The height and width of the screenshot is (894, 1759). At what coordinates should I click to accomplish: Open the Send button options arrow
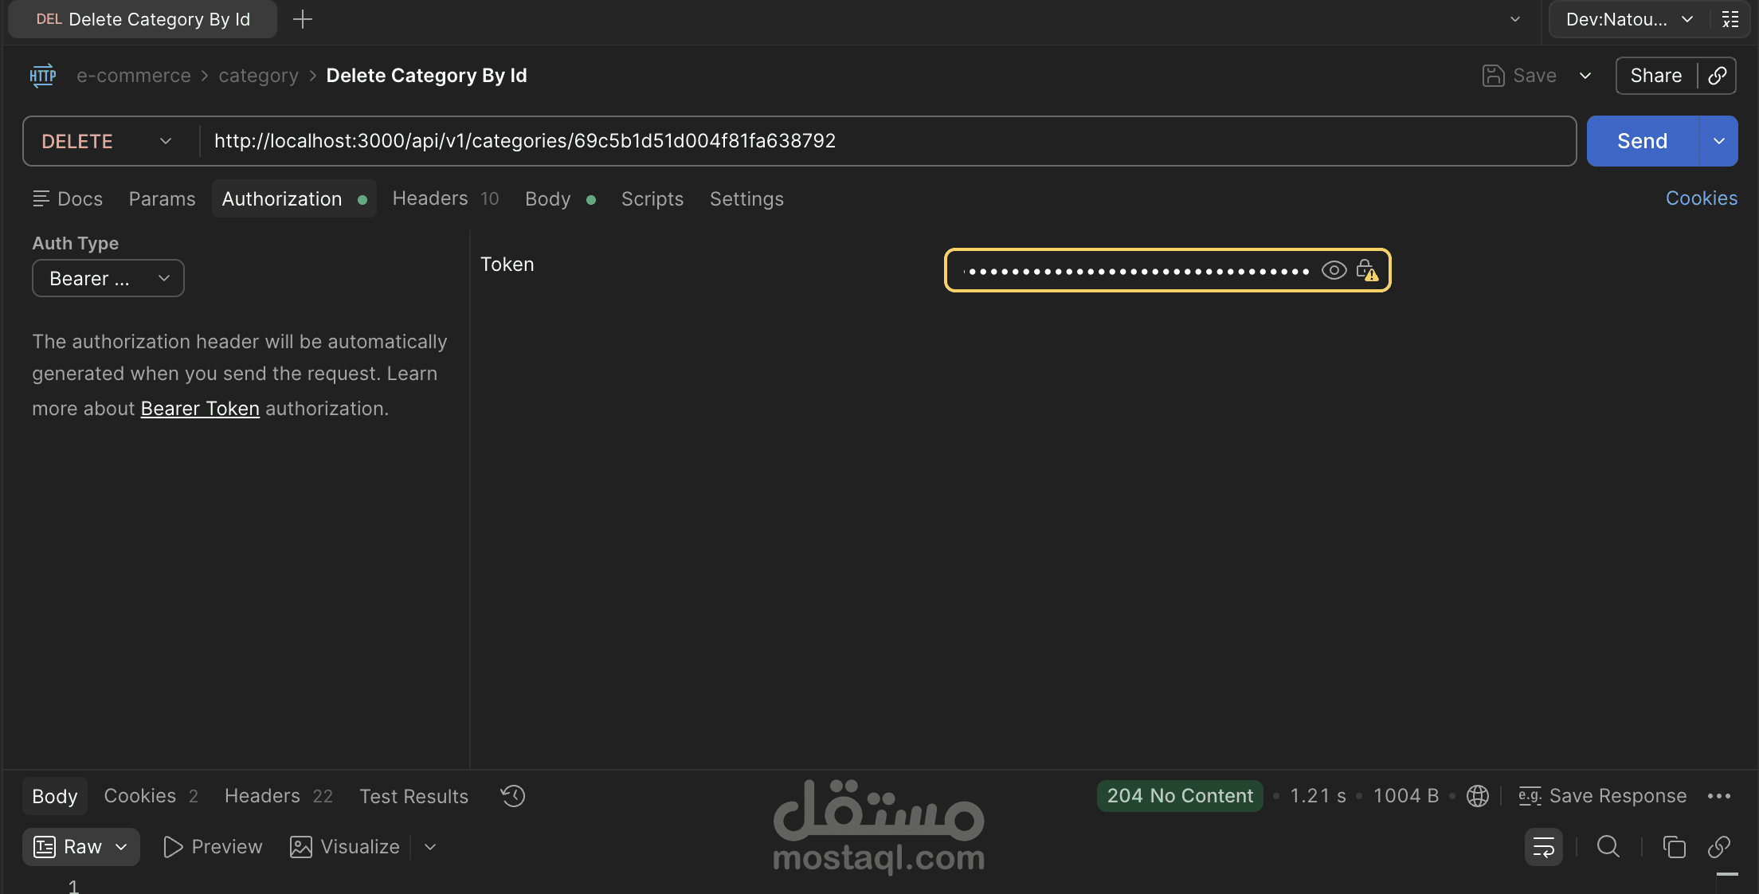tap(1719, 141)
